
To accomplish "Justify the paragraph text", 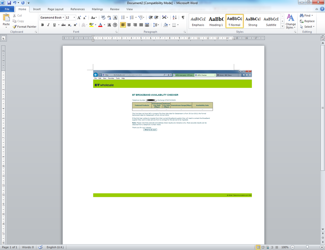I will pyautogui.click(x=141, y=25).
